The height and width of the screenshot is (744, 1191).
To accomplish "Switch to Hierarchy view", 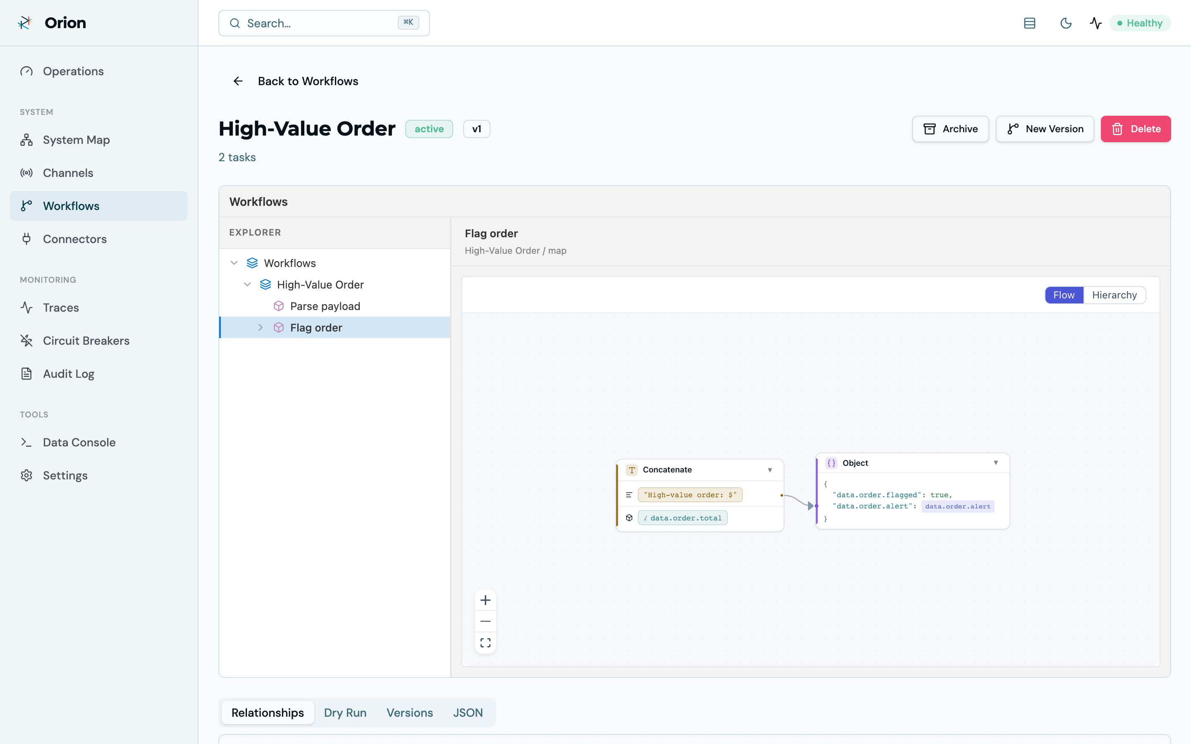I will tap(1114, 295).
